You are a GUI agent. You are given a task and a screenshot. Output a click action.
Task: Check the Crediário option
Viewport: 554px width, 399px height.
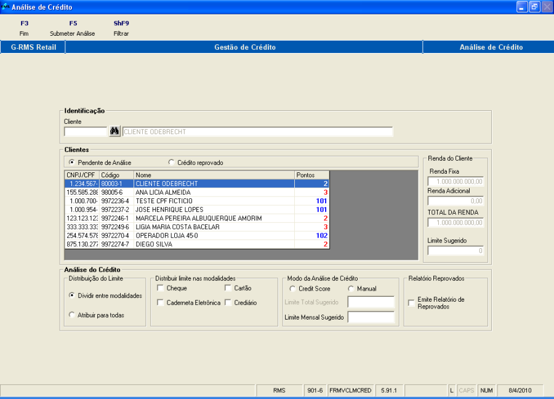pyautogui.click(x=227, y=303)
